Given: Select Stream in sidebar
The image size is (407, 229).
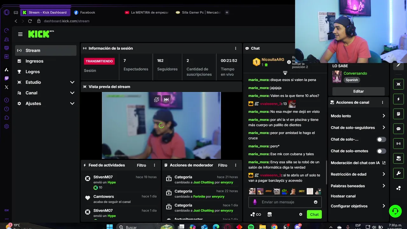Looking at the screenshot, I should (46, 50).
